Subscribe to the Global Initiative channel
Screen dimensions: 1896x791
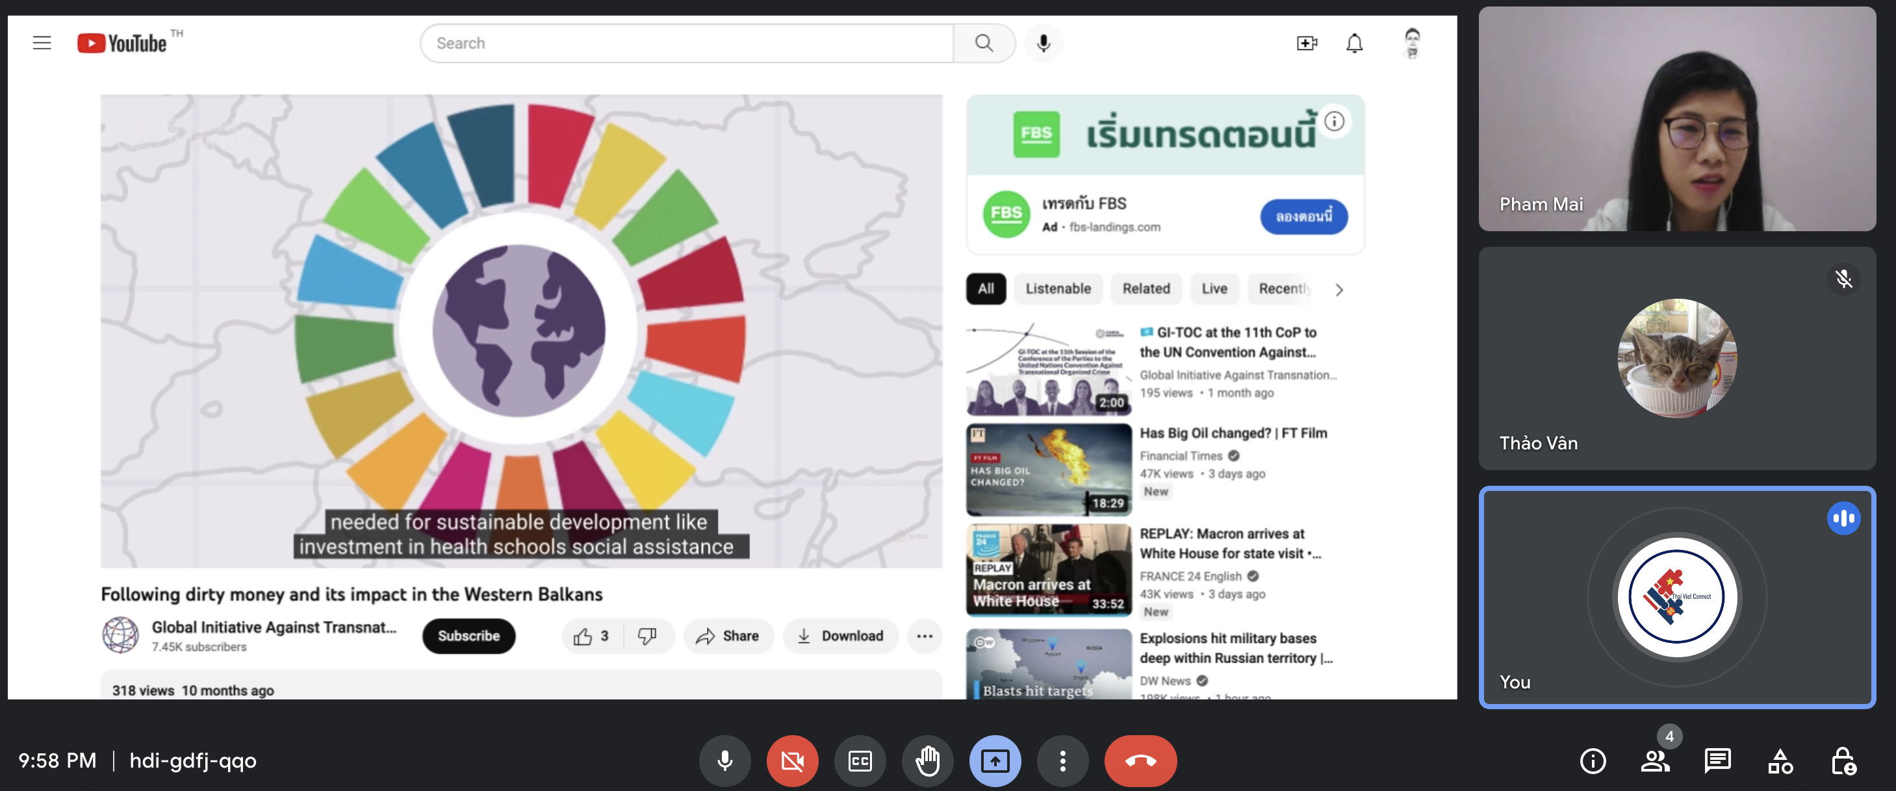pos(468,636)
